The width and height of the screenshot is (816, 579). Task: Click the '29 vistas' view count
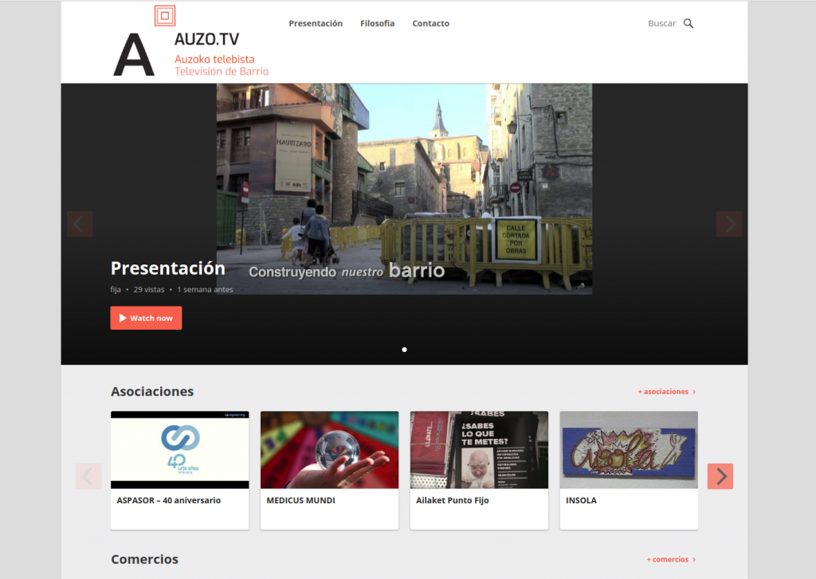(x=149, y=290)
